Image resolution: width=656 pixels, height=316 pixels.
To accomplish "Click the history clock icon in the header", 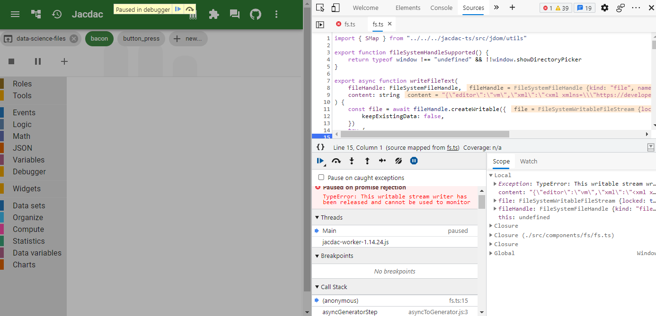I will coord(57,14).
